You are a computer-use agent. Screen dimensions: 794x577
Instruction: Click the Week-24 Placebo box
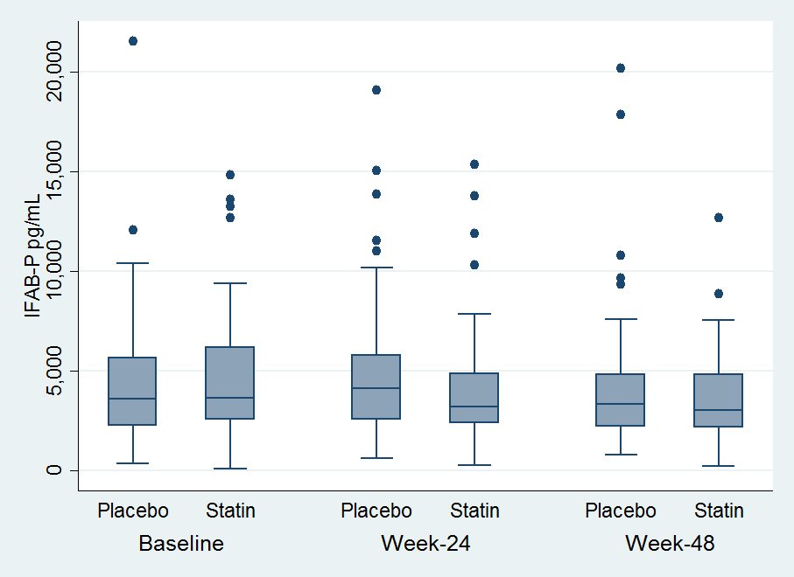click(x=376, y=386)
